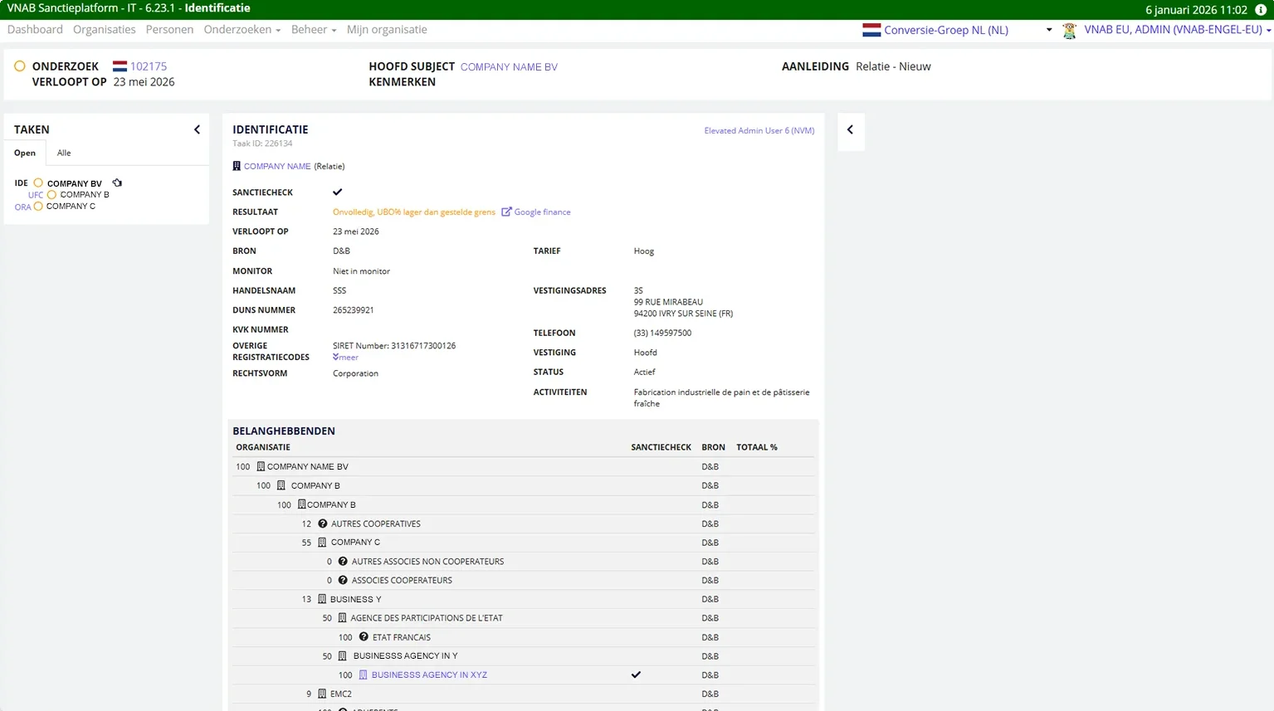Click building icon beside BUSINESS Y
Viewport: 1274px width, 711px height.
(322, 599)
